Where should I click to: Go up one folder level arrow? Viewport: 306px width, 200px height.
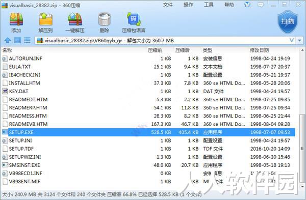[x=8, y=40]
